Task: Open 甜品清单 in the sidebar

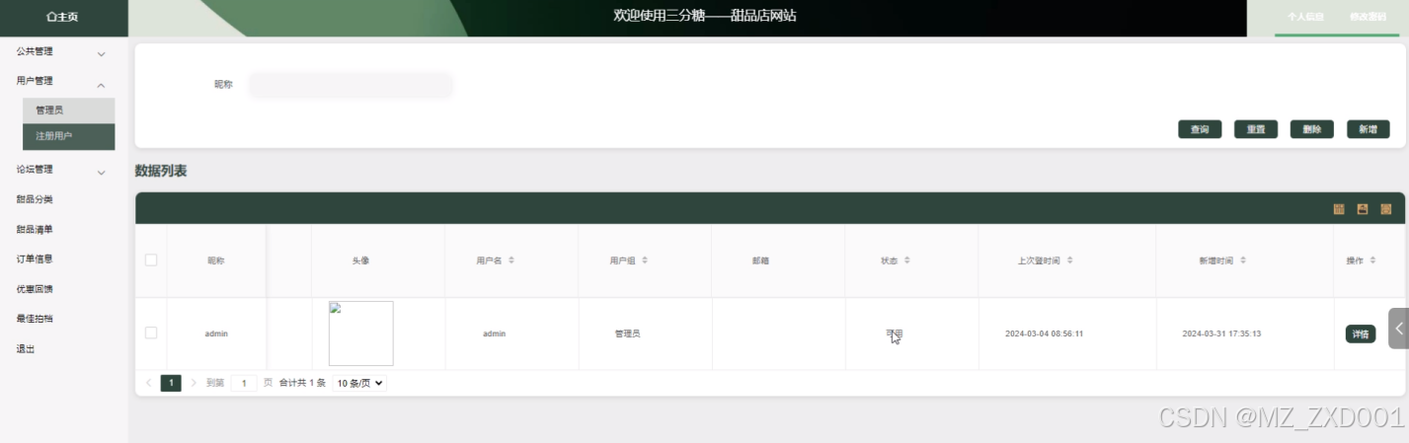Action: pos(35,229)
